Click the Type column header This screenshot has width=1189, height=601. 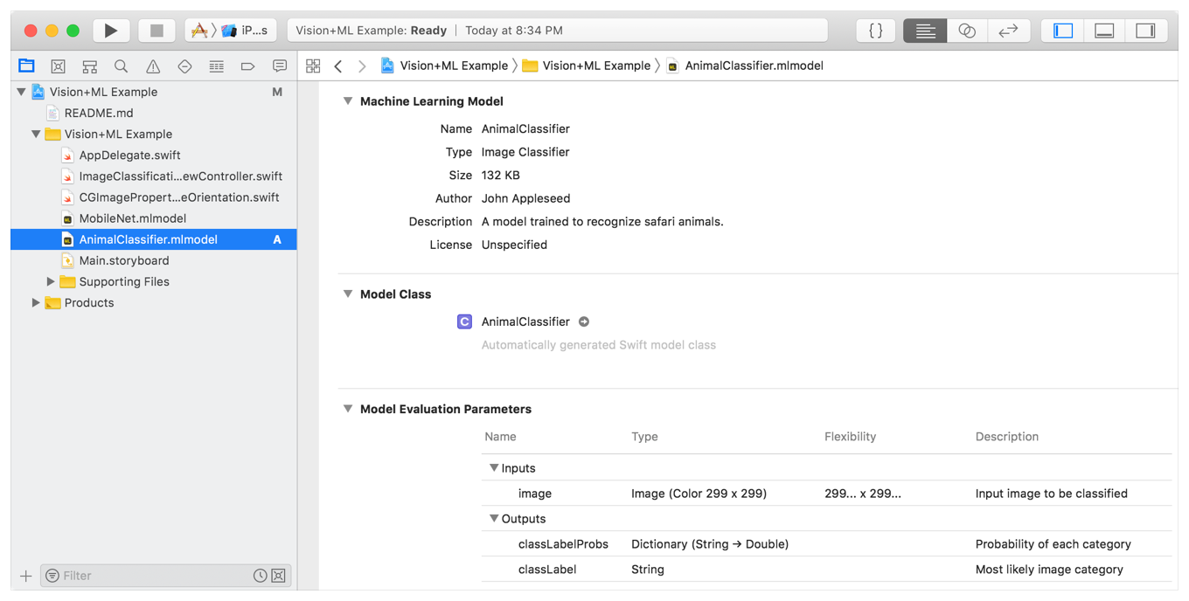pos(644,437)
